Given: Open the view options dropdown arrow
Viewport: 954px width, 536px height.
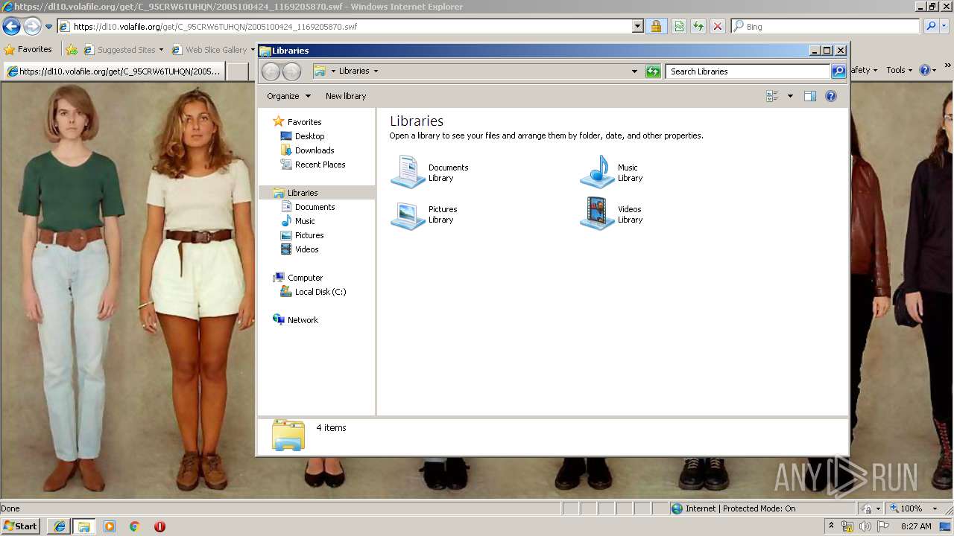Looking at the screenshot, I should pos(790,96).
